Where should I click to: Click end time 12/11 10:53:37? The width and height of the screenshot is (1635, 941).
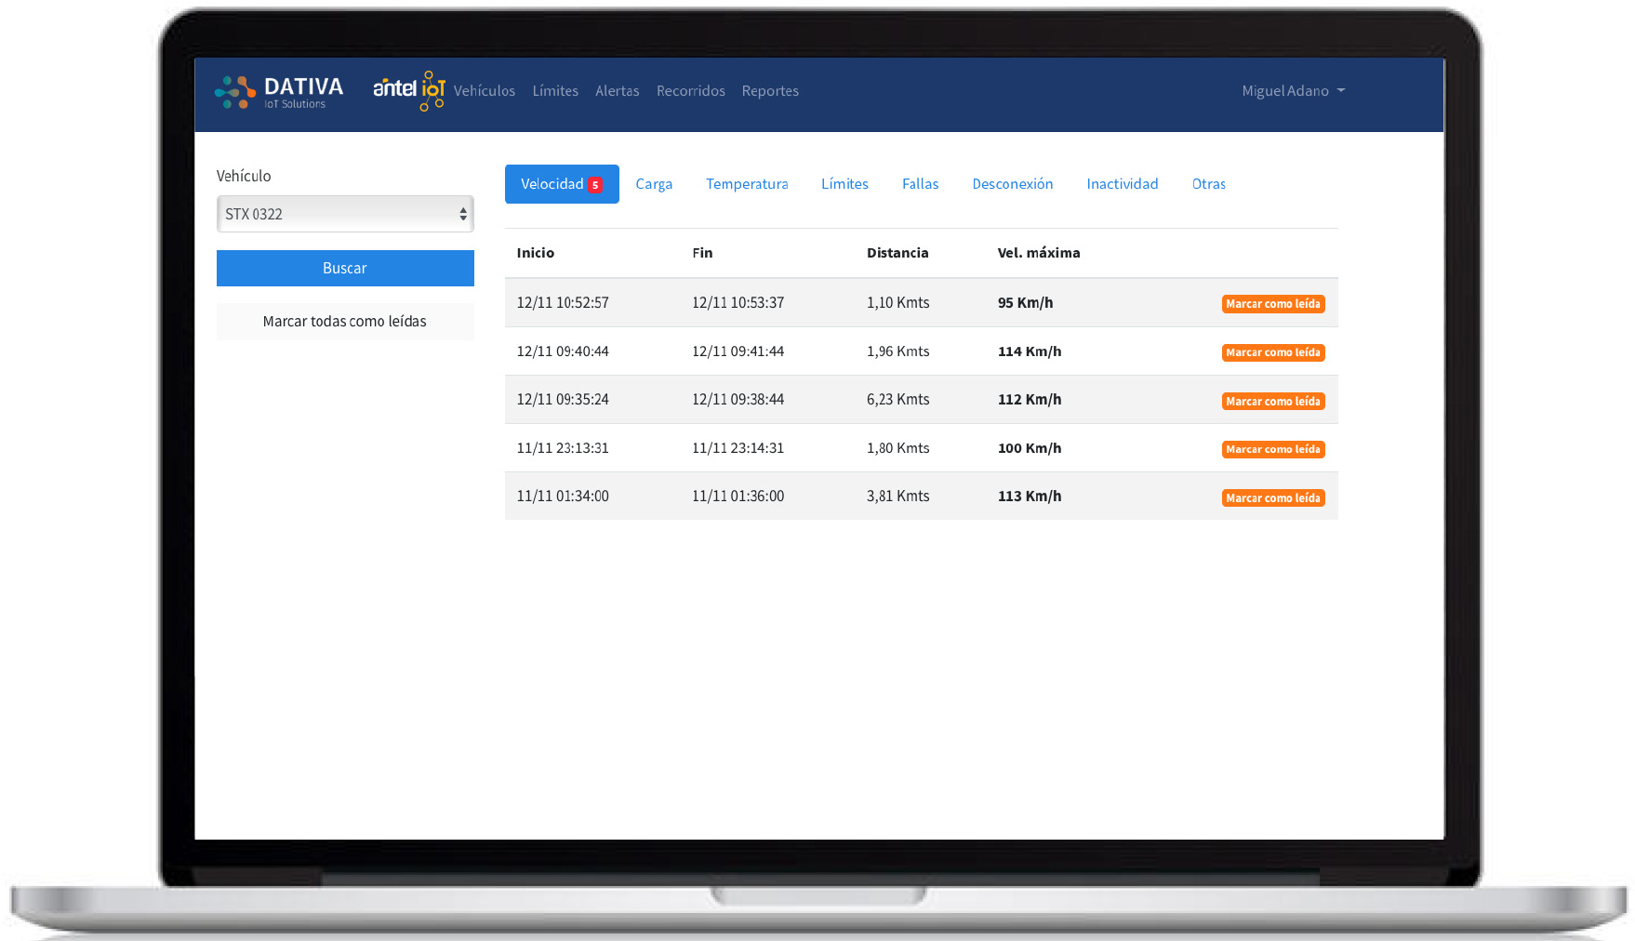(738, 303)
